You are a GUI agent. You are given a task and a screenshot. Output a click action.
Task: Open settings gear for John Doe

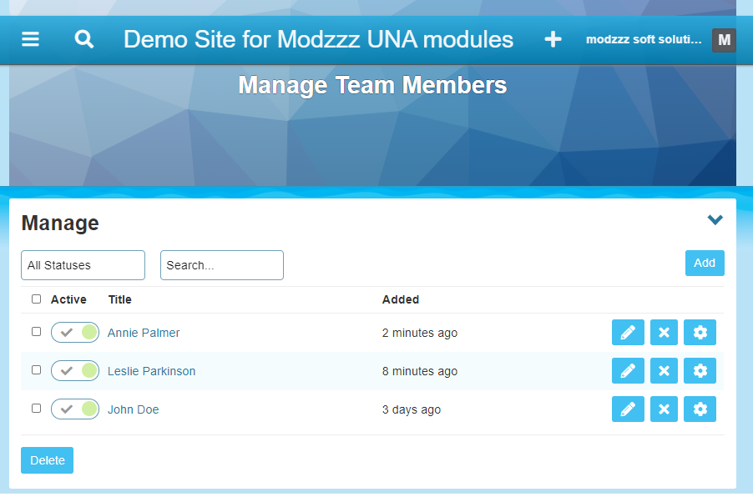(x=700, y=409)
